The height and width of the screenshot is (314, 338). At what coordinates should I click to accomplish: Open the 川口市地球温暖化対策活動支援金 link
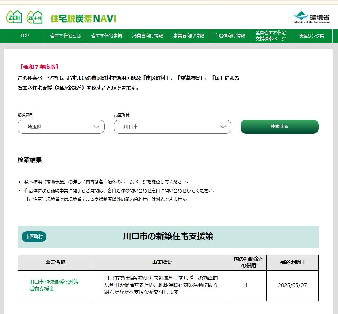(55, 286)
